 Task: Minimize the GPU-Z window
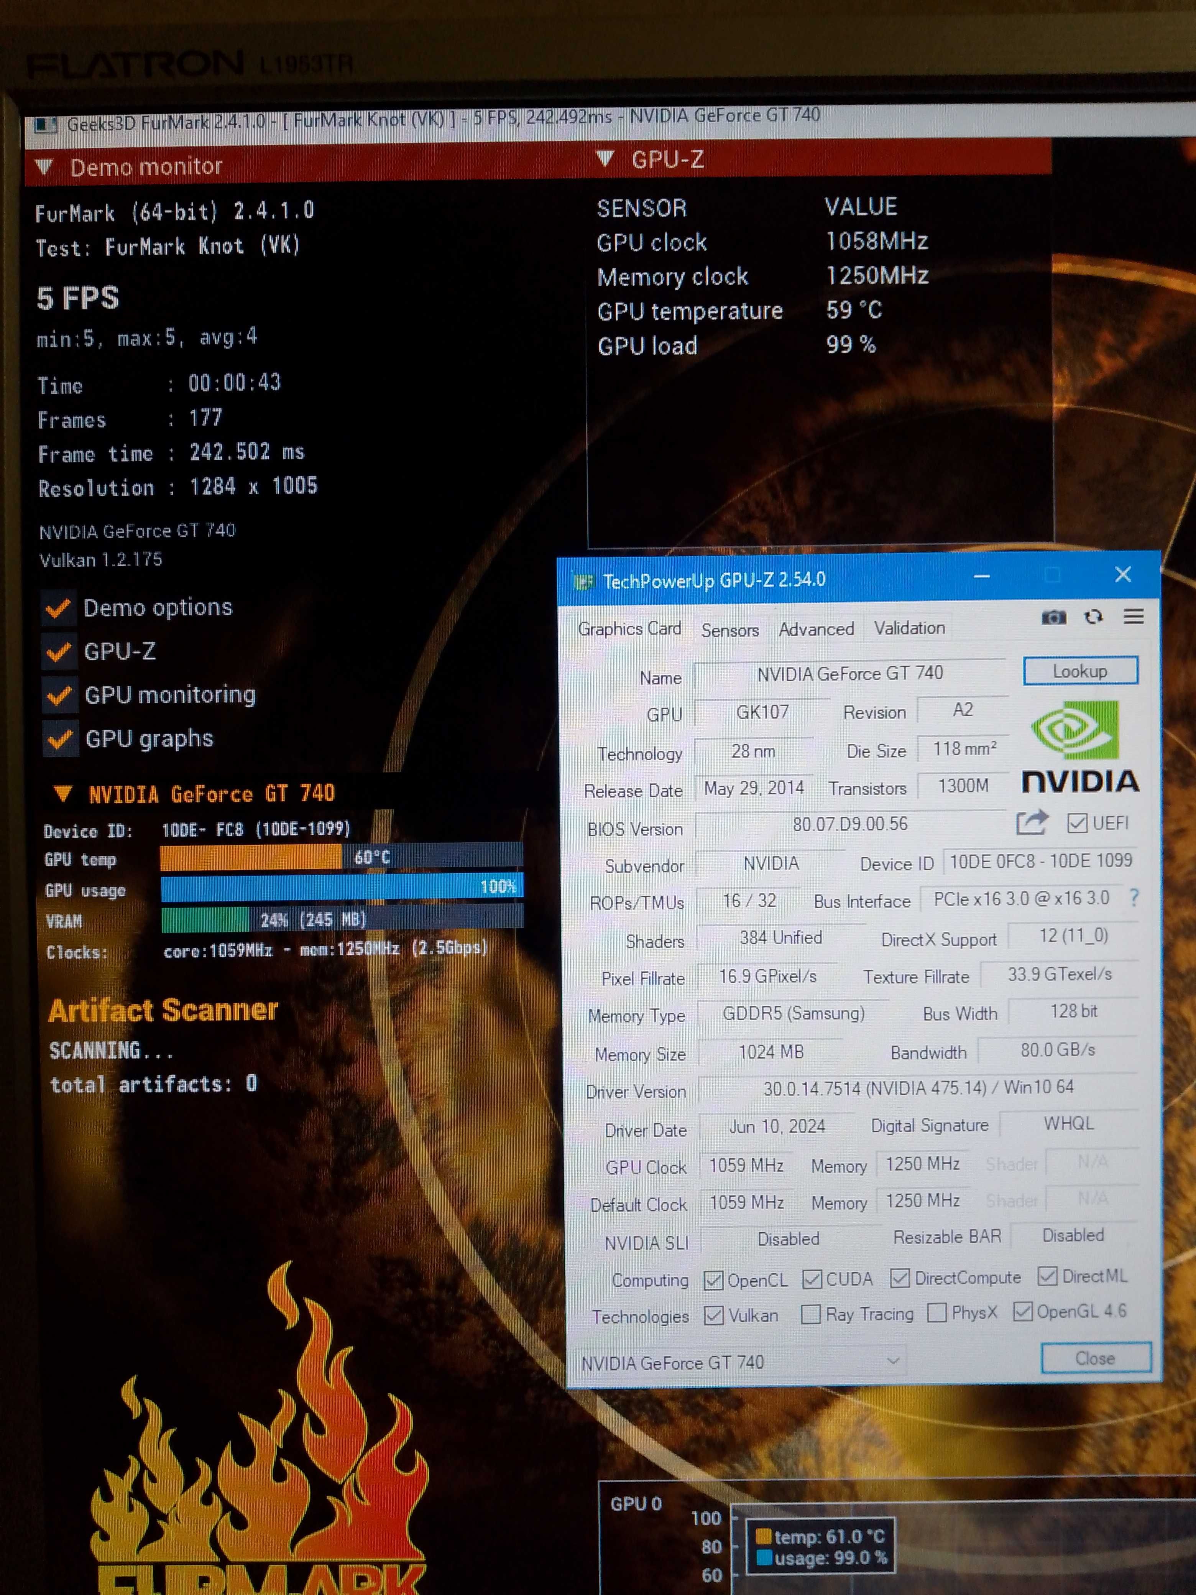tap(981, 576)
